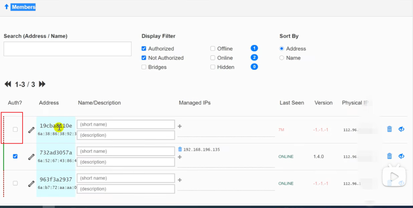413x208 pixels.
Task: Delete member 19cba8110e with trash icon
Action: (389, 129)
